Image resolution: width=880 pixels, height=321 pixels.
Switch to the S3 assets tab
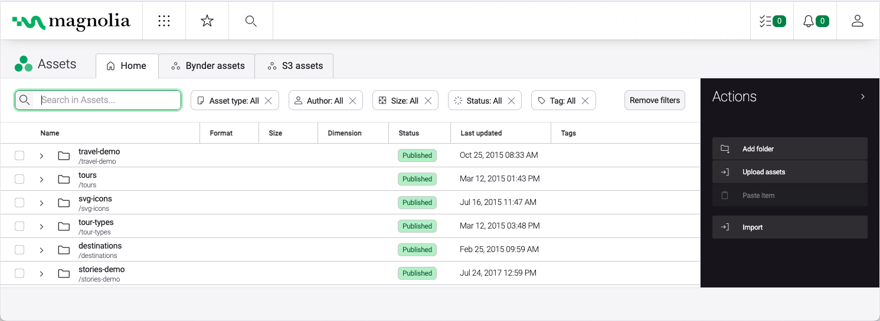click(x=295, y=66)
